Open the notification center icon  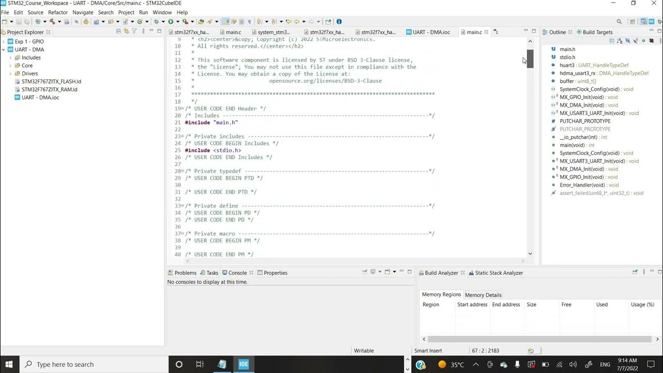pyautogui.click(x=652, y=365)
